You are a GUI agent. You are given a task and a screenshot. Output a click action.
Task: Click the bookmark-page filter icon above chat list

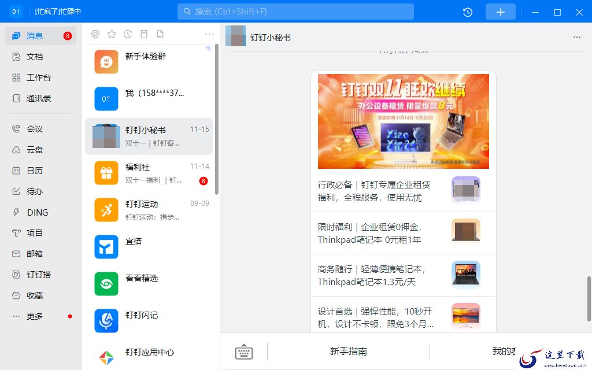click(x=144, y=34)
